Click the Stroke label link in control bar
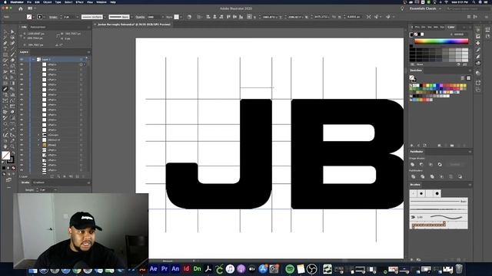This screenshot has height=276, width=492. tap(53, 17)
